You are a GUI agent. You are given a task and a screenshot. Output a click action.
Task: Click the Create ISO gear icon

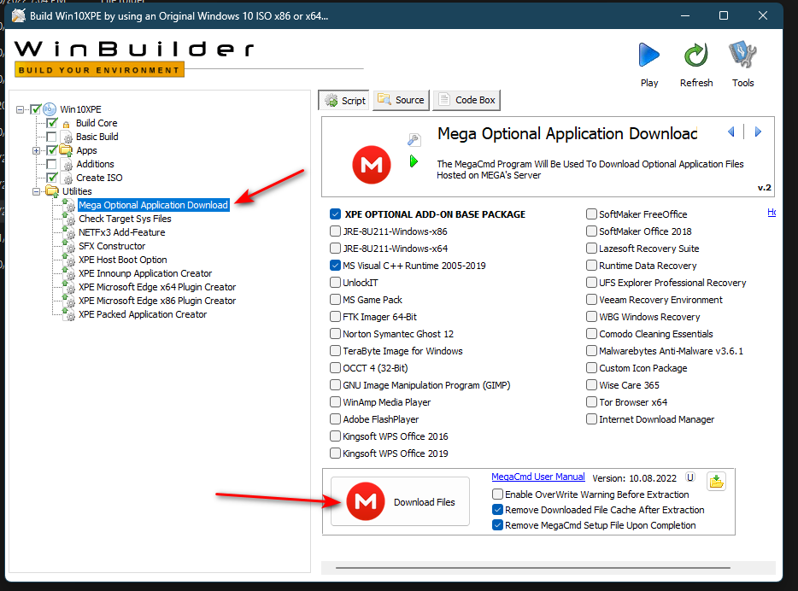[x=67, y=178]
